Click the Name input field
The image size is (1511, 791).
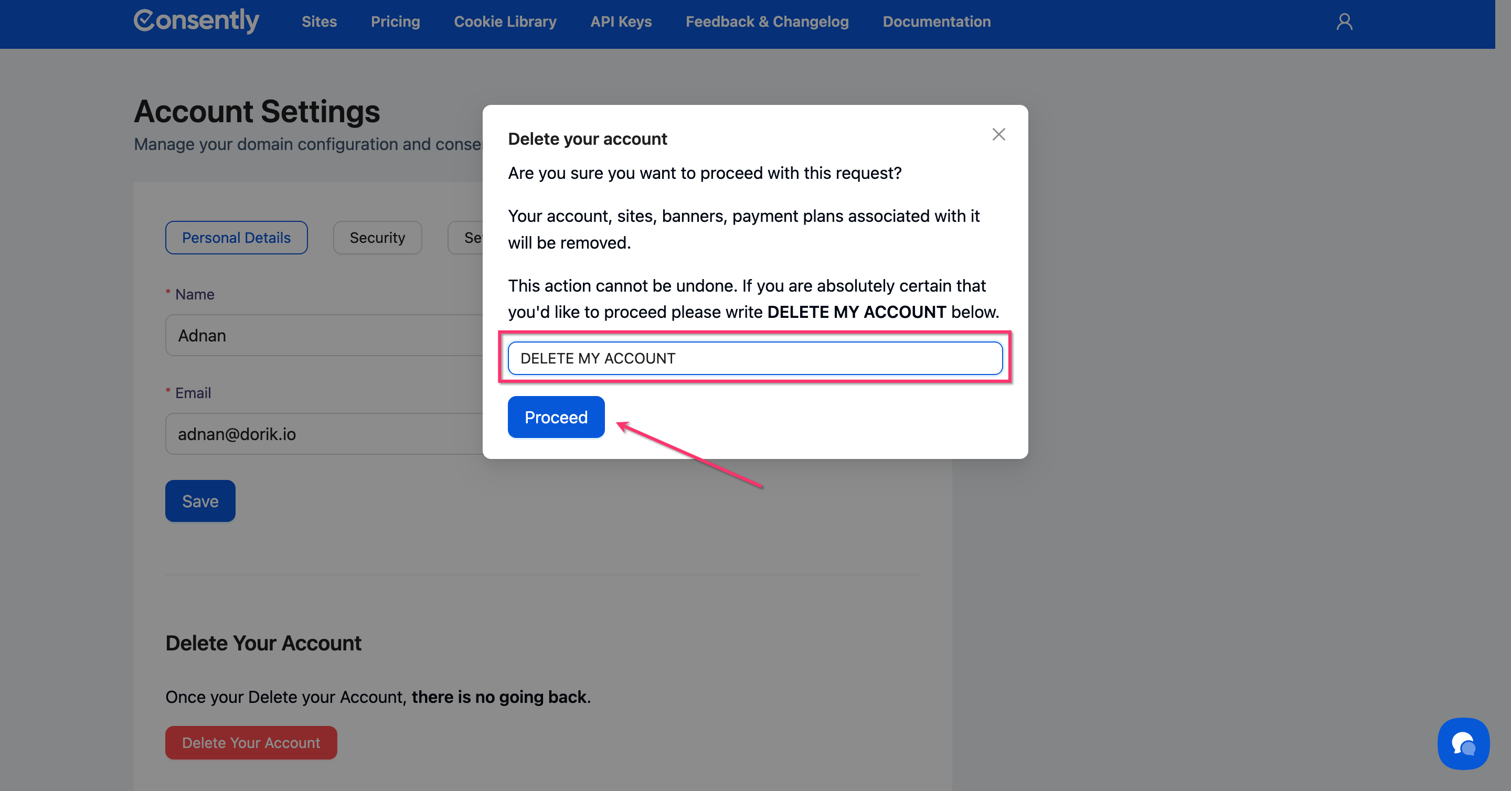[323, 335]
